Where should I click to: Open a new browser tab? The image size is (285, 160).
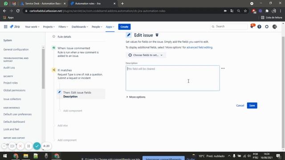(x=122, y=4)
